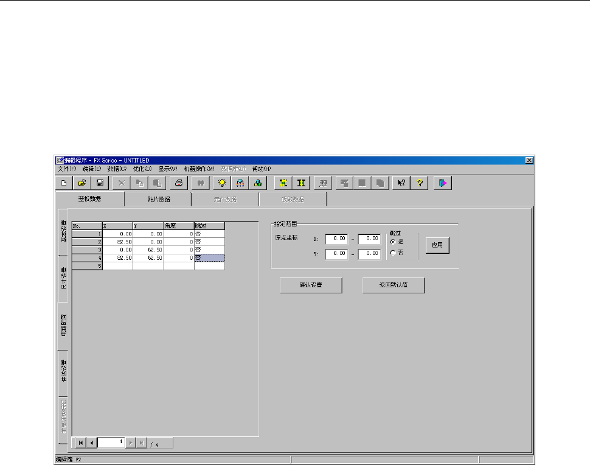Click the Exit door toolbar icon
The height and width of the screenshot is (465, 590).
tap(443, 183)
